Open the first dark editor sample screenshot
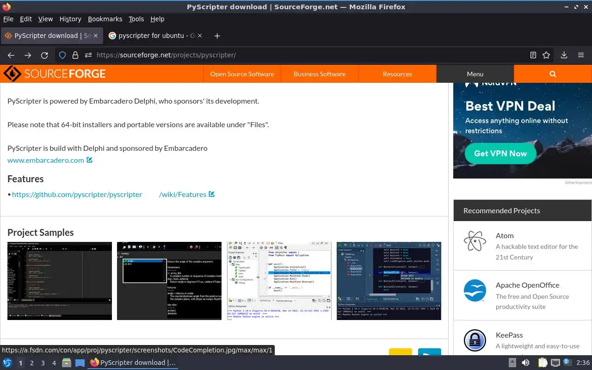The image size is (592, 370). pos(60,281)
